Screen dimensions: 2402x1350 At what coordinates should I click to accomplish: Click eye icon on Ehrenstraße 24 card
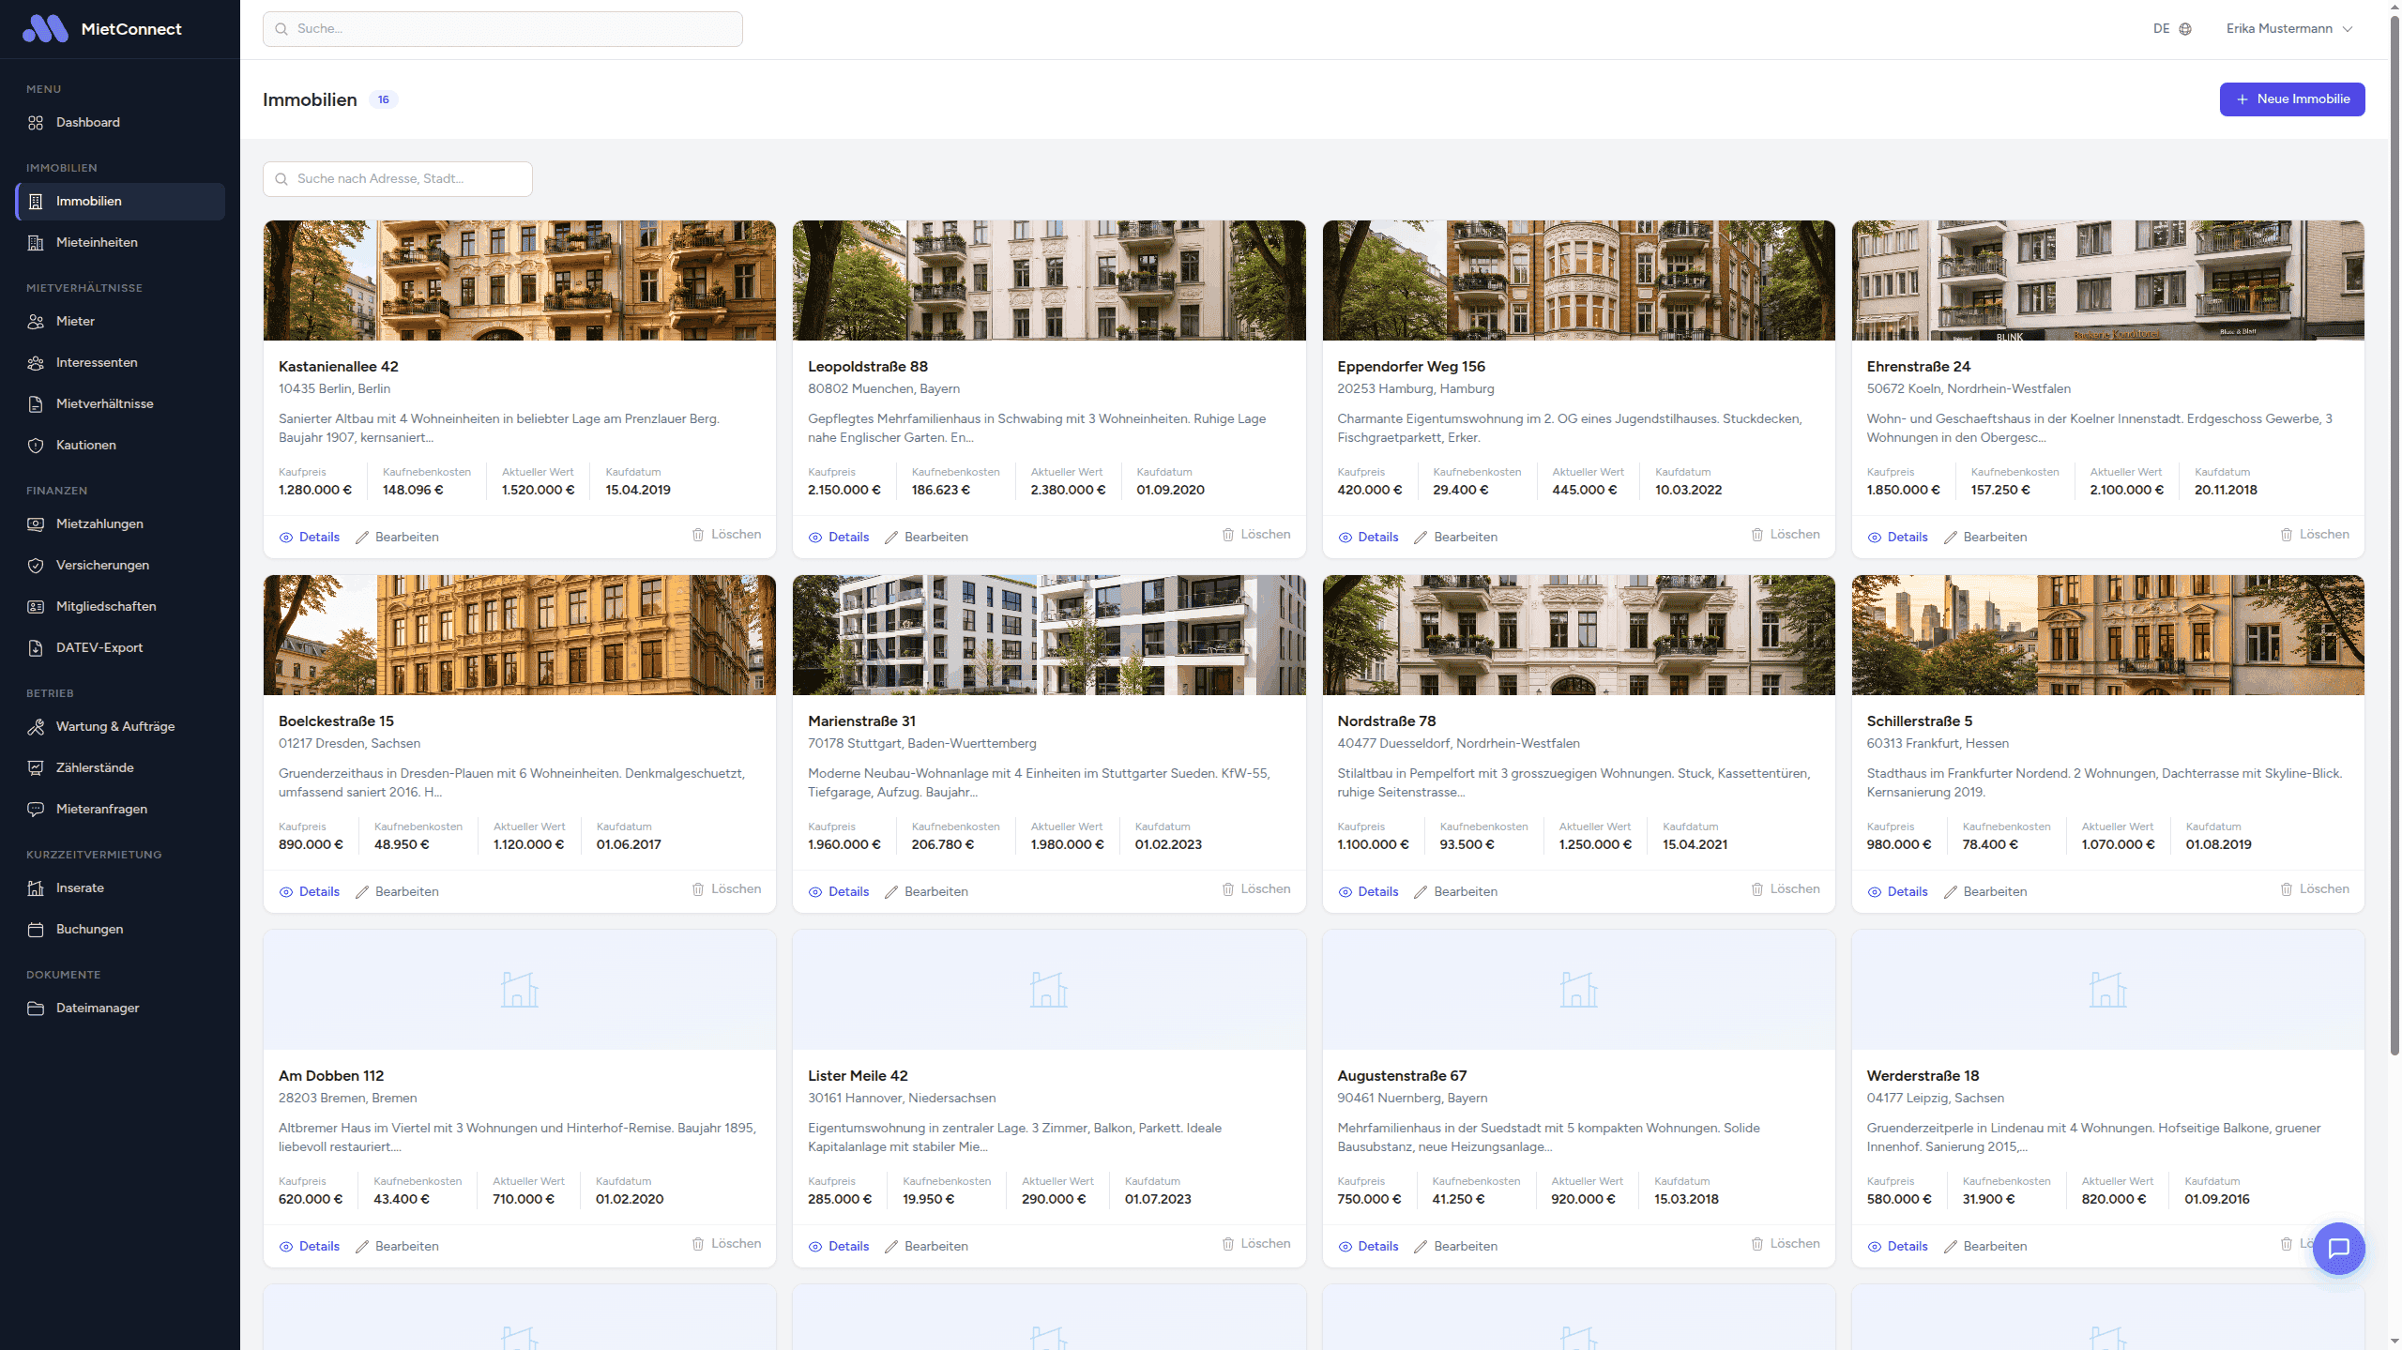[1875, 538]
